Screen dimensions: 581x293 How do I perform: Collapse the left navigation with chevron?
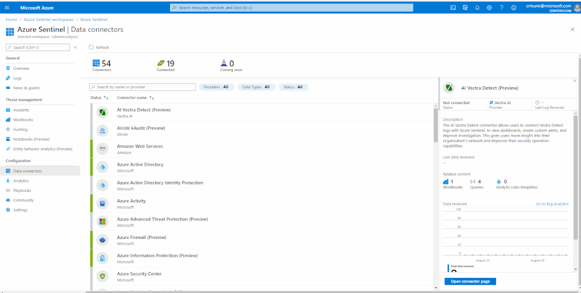pos(75,47)
